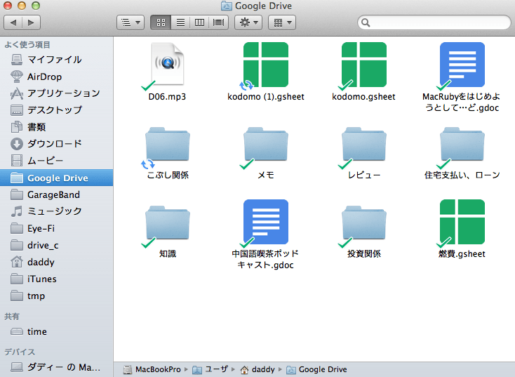Select アプリケーション in the sidebar
Image resolution: width=515 pixels, height=377 pixels.
(x=57, y=93)
